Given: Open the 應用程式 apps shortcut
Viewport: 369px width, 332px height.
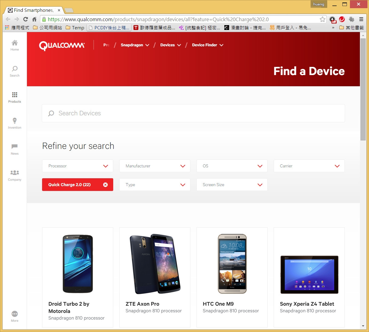Looking at the screenshot, I should pos(17,28).
